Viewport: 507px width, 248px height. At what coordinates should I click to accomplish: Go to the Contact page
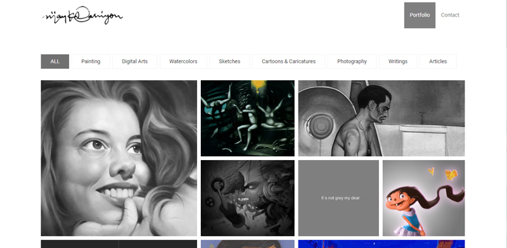tap(450, 15)
